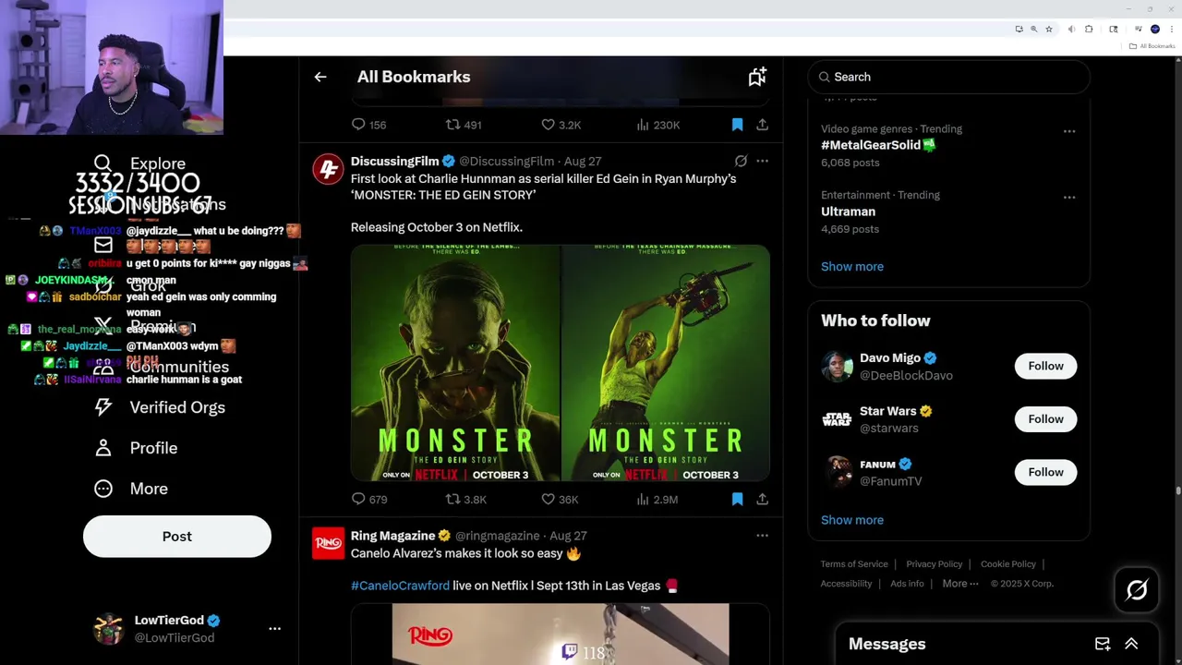Like the DiscussingFilm post with 36K likes
The width and height of the screenshot is (1182, 665).
pos(560,499)
